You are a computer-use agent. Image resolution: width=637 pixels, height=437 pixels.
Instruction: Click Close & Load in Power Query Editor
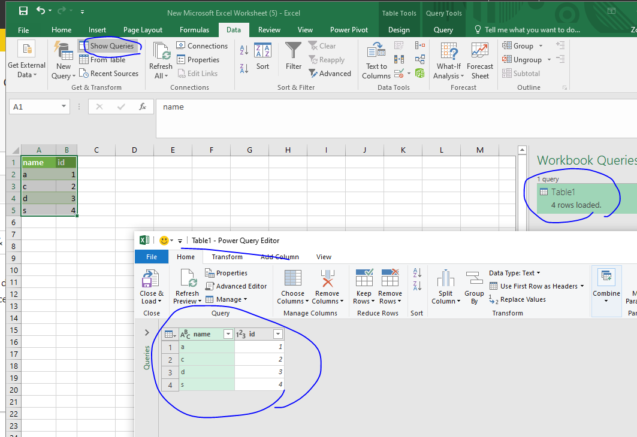coord(152,287)
